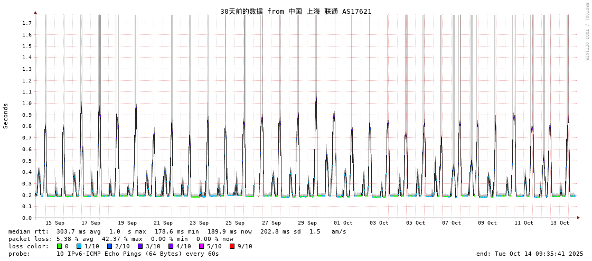Image resolution: width=592 pixels, height=261 pixels.
Task: Click the 1.0 value on Seconds axis
Action: 27,104
